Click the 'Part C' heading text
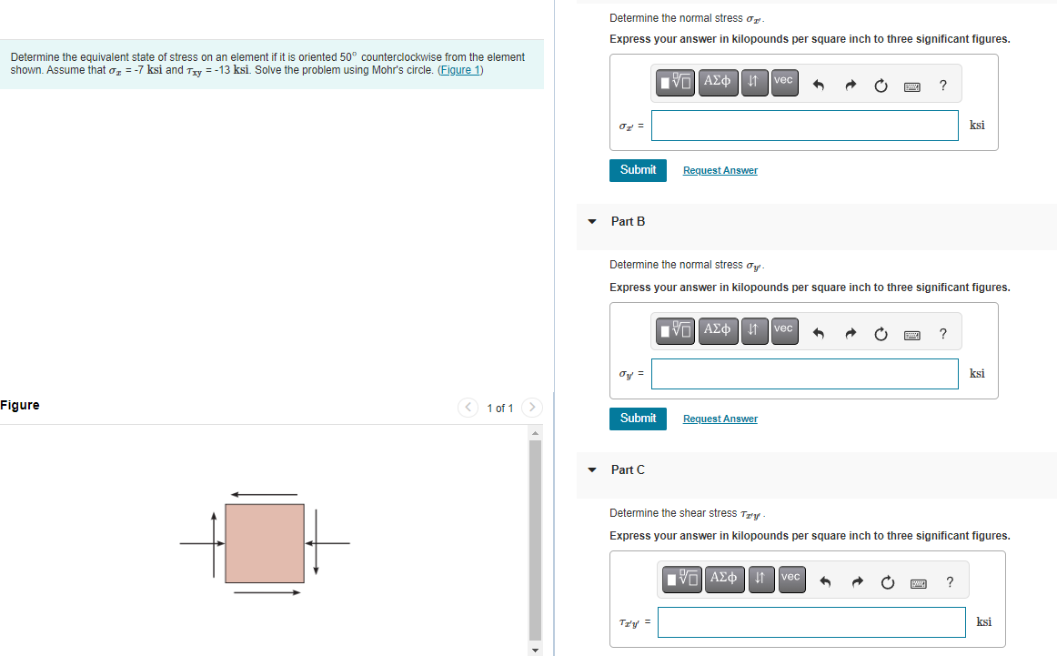The image size is (1057, 656). [628, 469]
